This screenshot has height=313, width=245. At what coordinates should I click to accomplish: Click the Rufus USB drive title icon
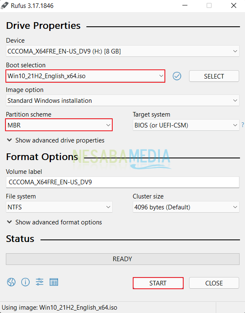(5, 5)
